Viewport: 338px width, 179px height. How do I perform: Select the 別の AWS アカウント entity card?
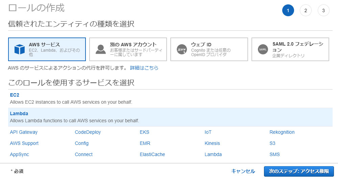(128, 49)
